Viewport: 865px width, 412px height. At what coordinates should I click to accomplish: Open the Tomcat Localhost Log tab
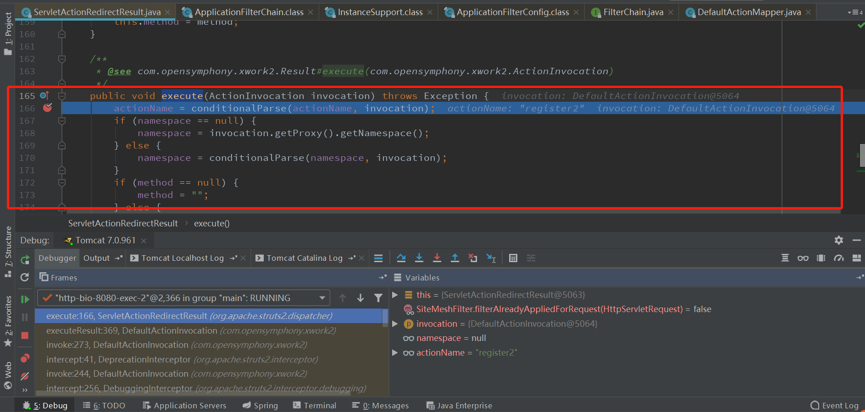tap(183, 258)
